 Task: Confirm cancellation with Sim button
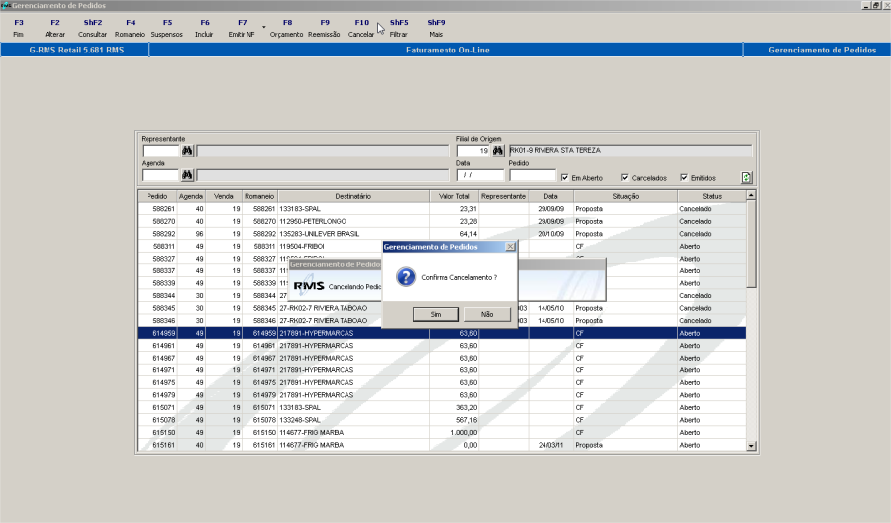436,314
